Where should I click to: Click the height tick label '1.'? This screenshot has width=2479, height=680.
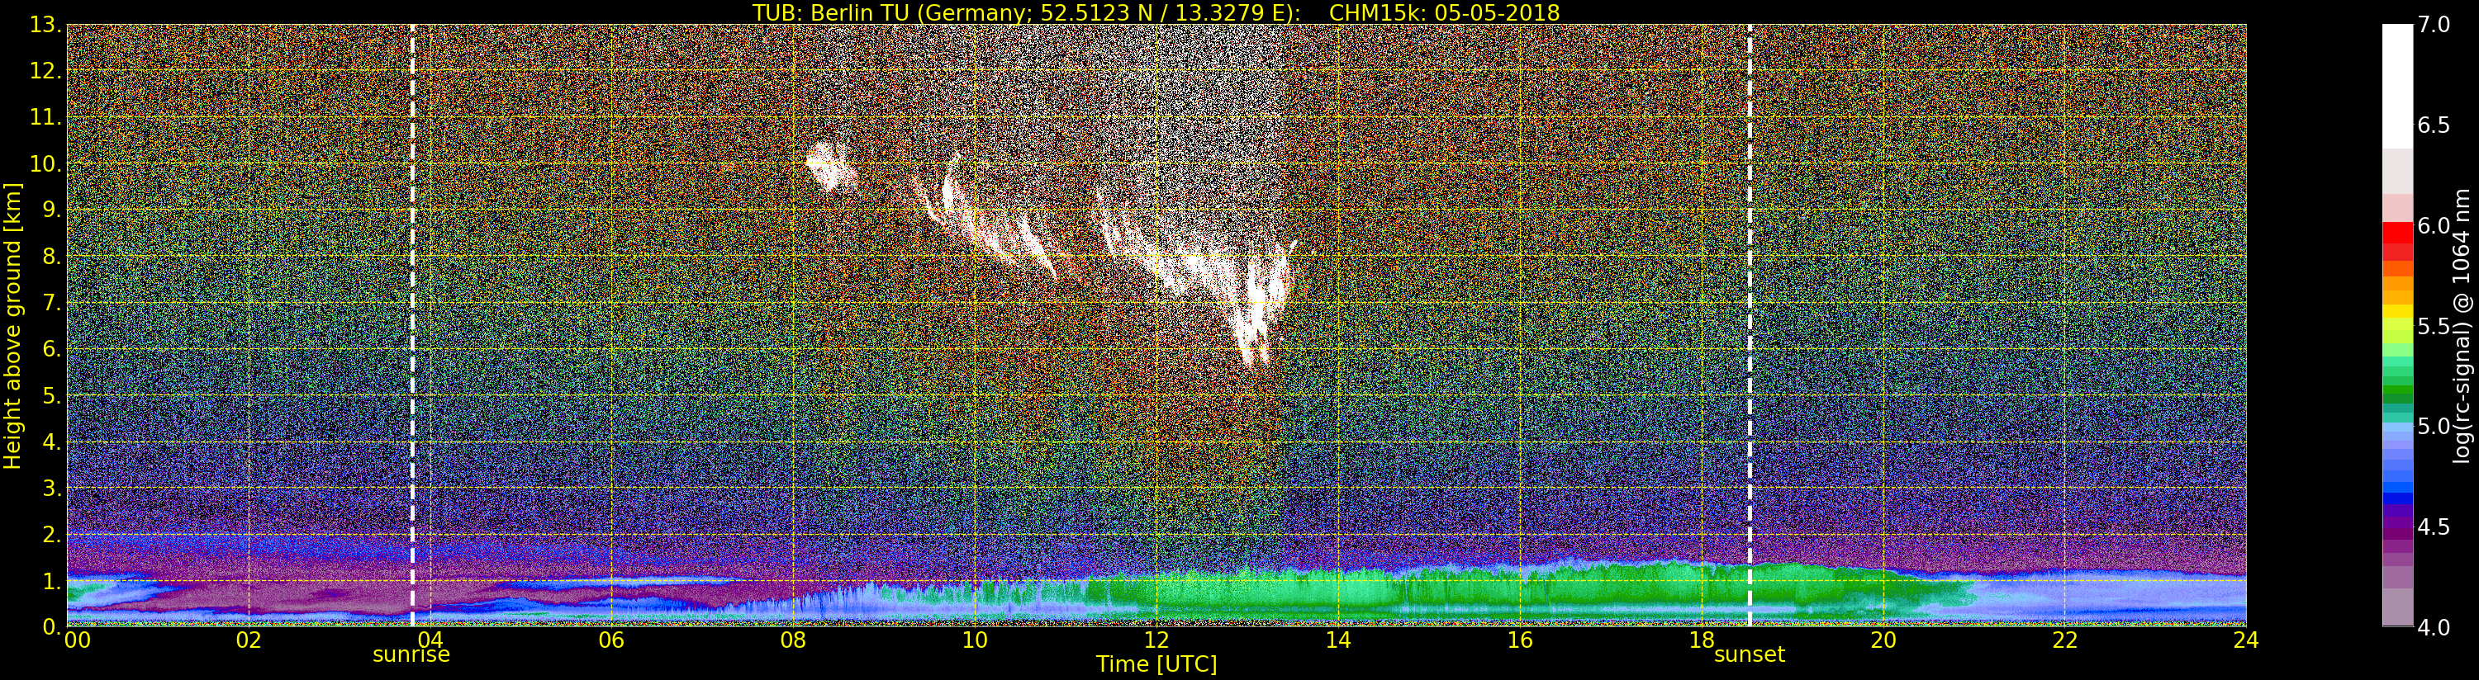pyautogui.click(x=52, y=580)
